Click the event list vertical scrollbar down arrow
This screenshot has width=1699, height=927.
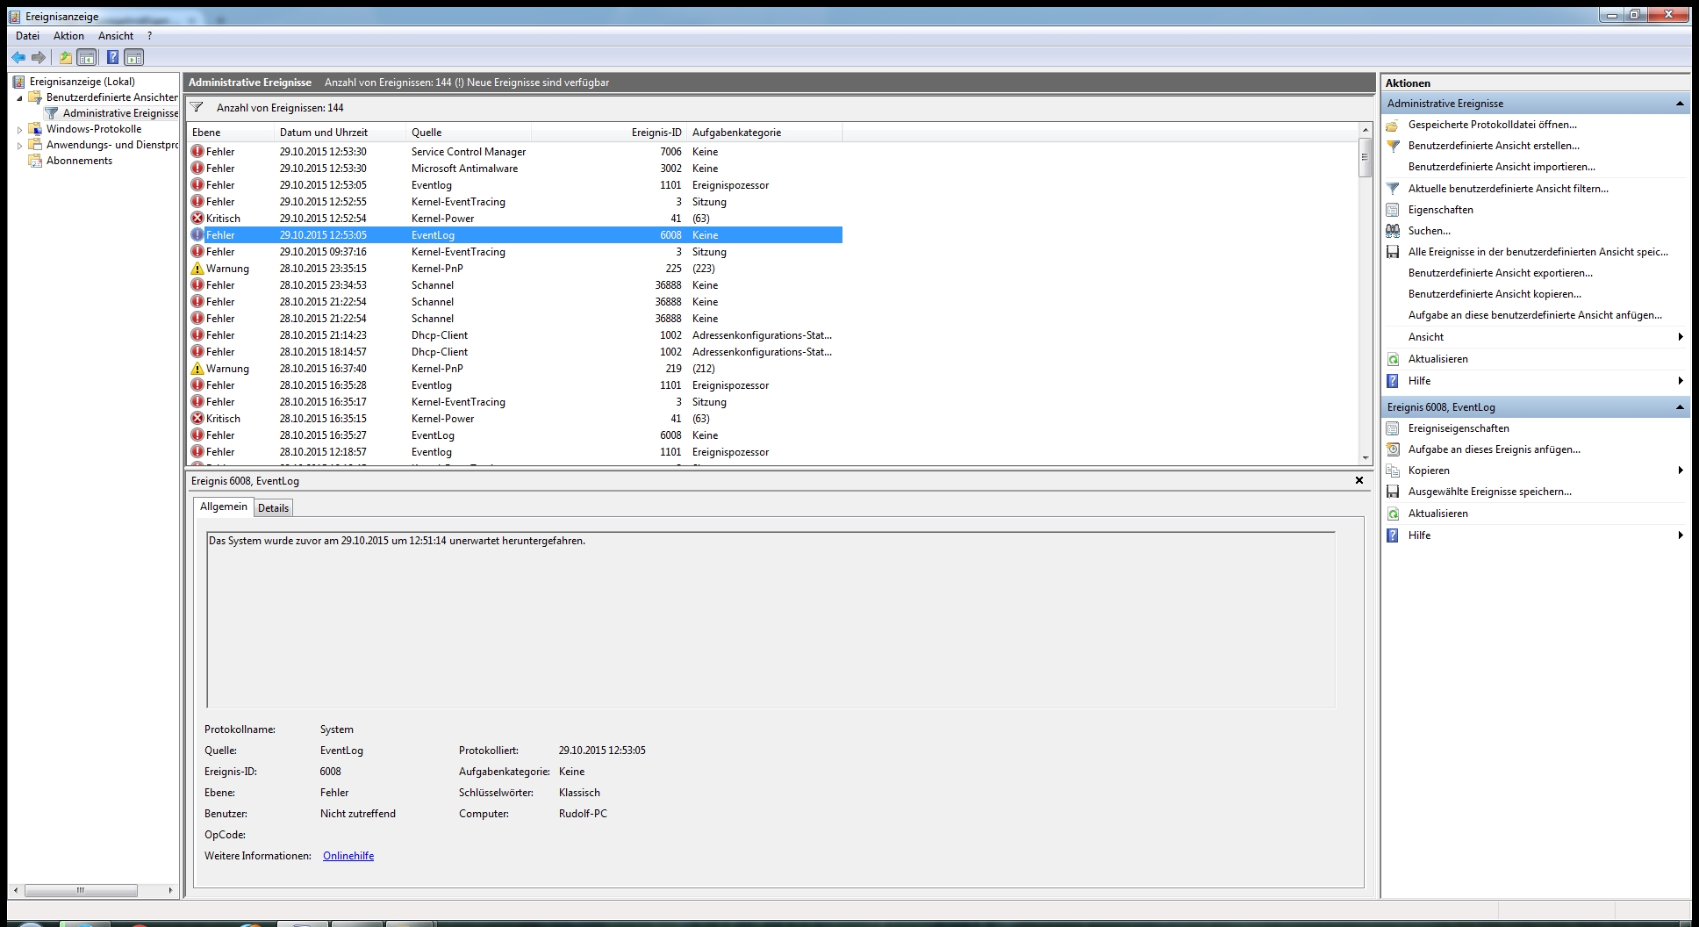[x=1365, y=458]
